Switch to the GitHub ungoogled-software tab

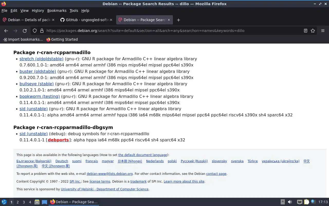(x=86, y=20)
